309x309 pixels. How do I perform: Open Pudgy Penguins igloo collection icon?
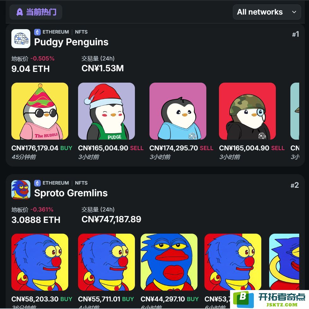pos(21,39)
